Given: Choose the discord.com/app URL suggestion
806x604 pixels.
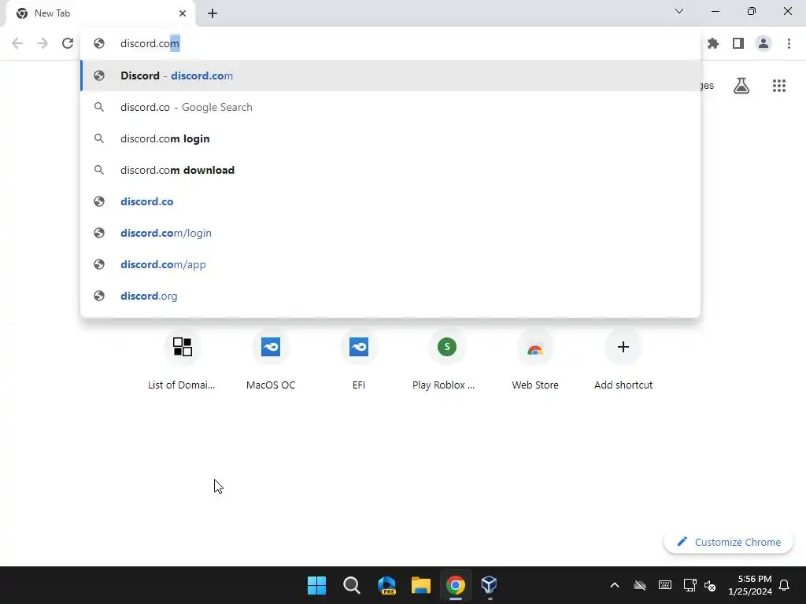Looking at the screenshot, I should coord(390,264).
